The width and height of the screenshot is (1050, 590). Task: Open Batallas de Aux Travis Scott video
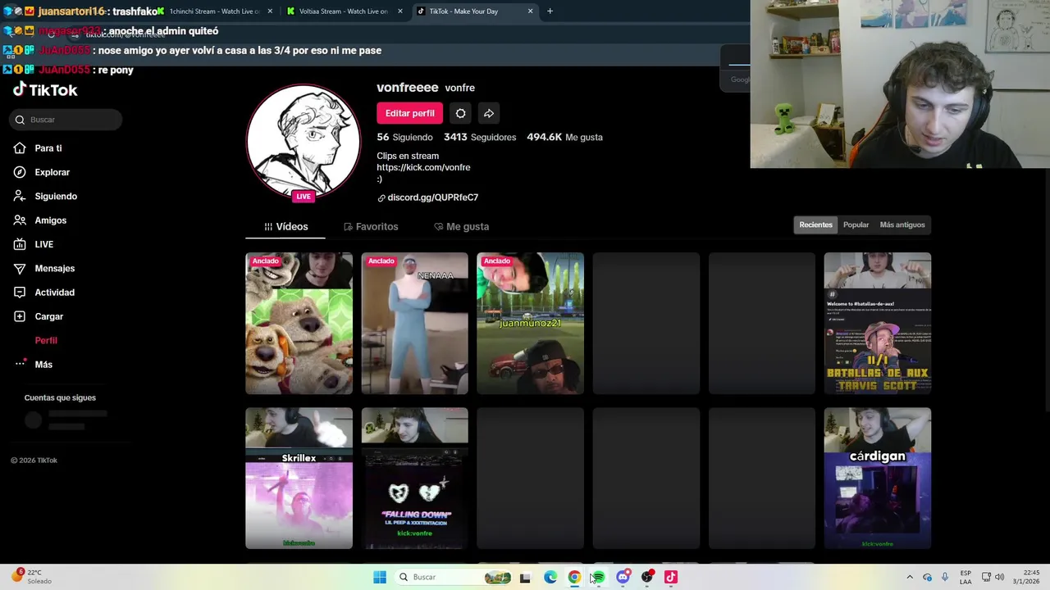coord(877,324)
